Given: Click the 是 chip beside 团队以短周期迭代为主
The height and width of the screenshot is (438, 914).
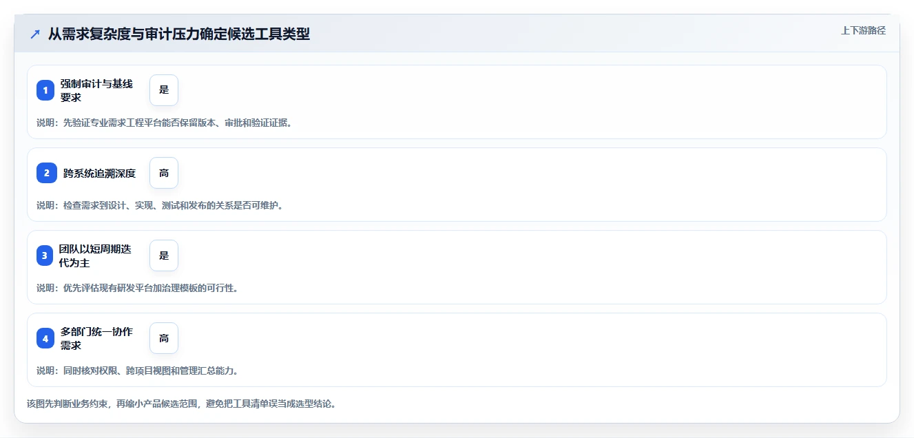Looking at the screenshot, I should pos(164,255).
